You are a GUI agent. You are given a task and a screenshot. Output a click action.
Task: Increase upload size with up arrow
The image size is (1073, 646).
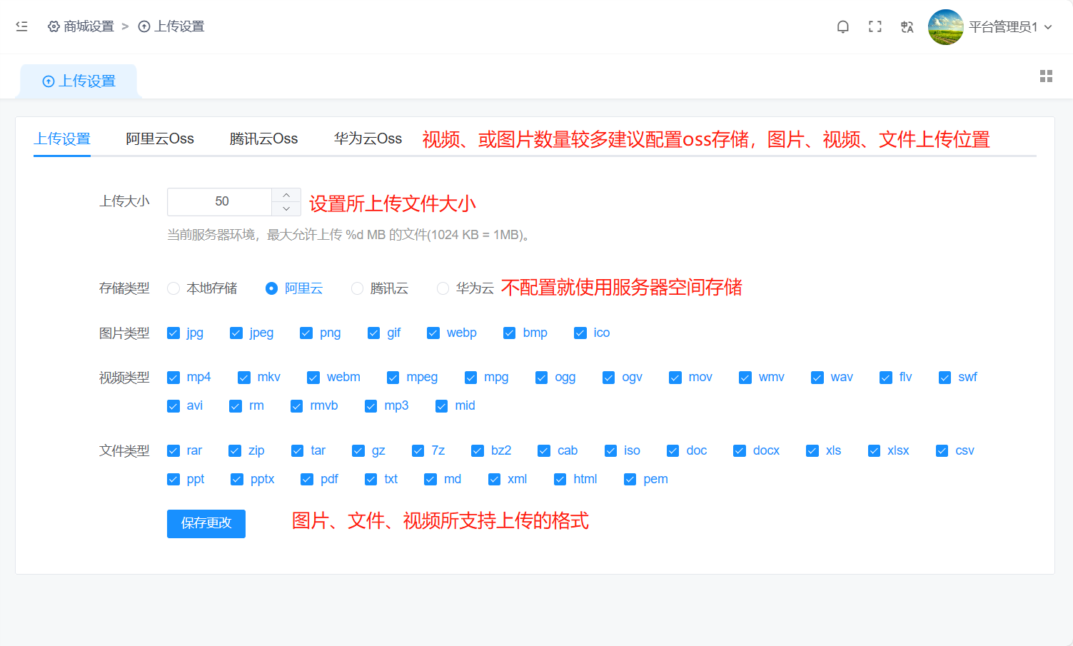coord(286,195)
